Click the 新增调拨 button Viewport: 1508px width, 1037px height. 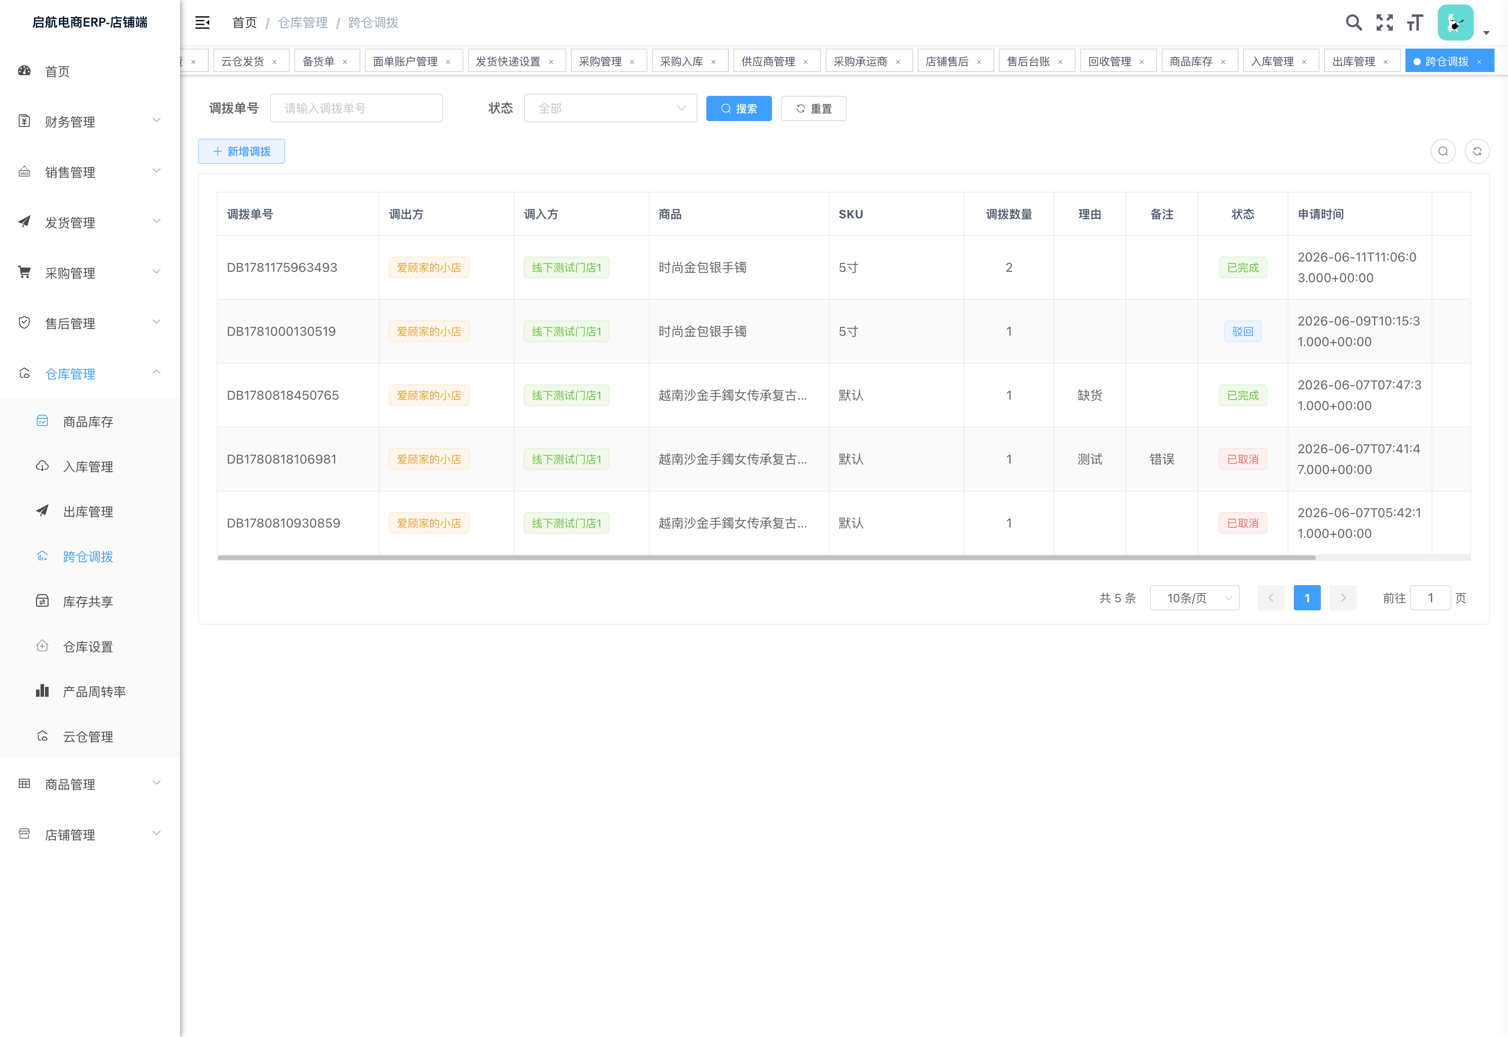(x=242, y=151)
